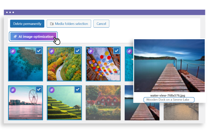Click AI sparkle badge on autumn forest road image
Screen dimensions: 210x133
click(x=52, y=51)
